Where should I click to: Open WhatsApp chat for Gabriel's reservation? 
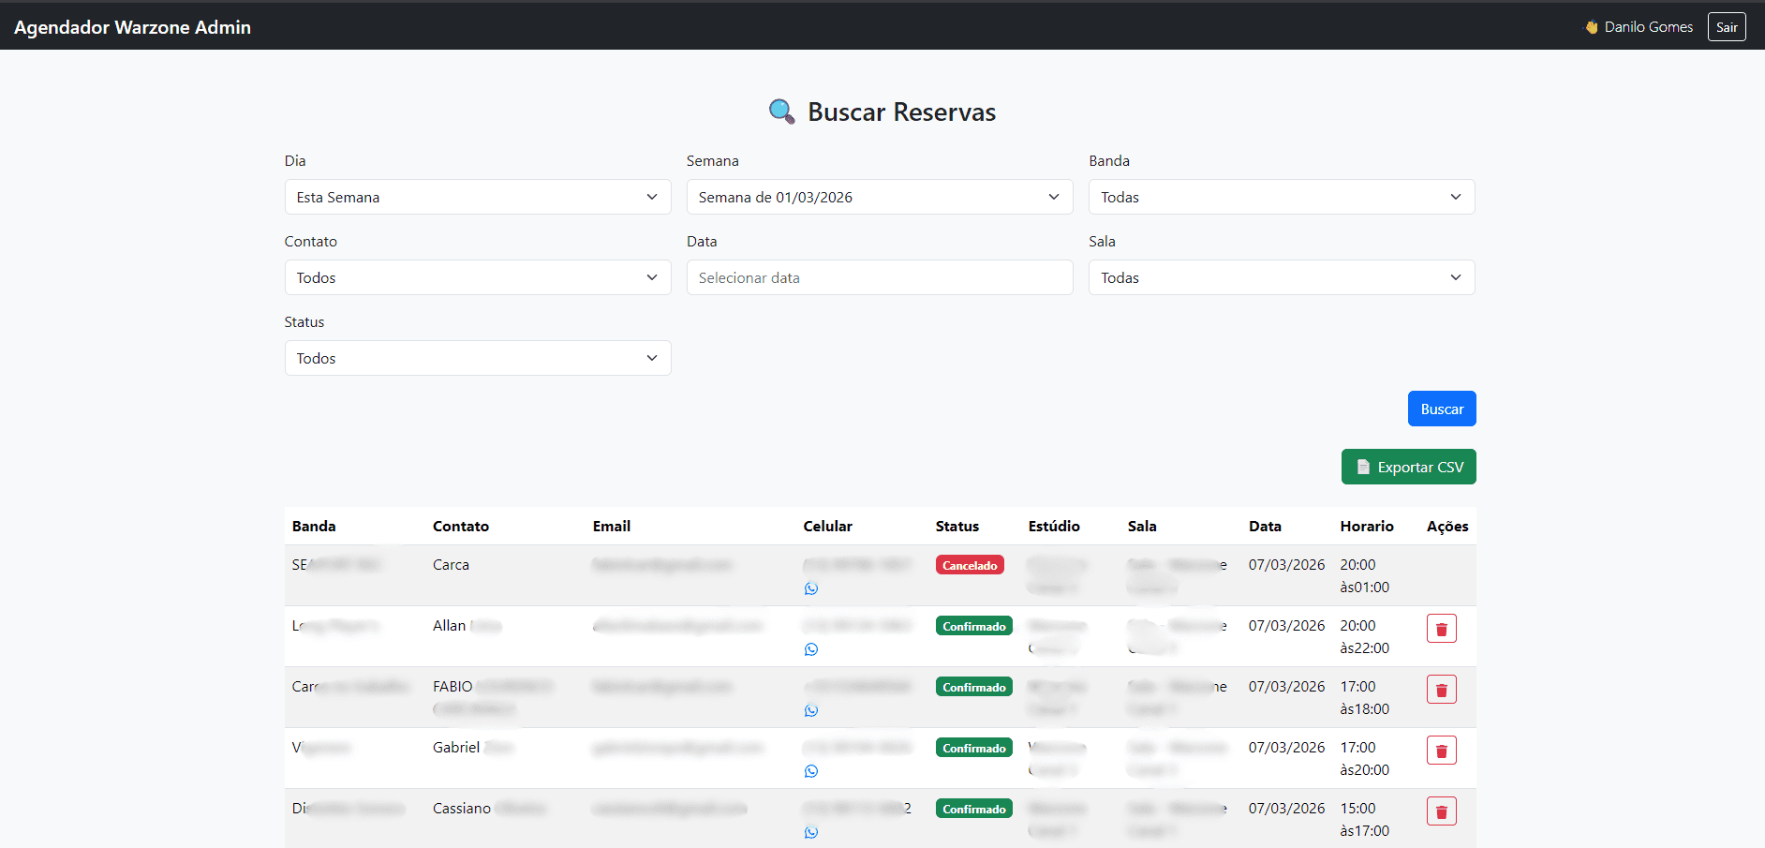click(811, 770)
